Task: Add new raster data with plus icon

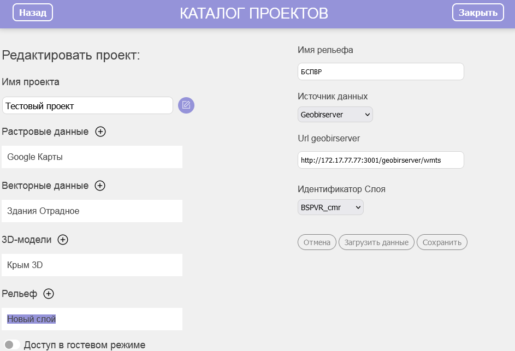Action: pyautogui.click(x=100, y=132)
